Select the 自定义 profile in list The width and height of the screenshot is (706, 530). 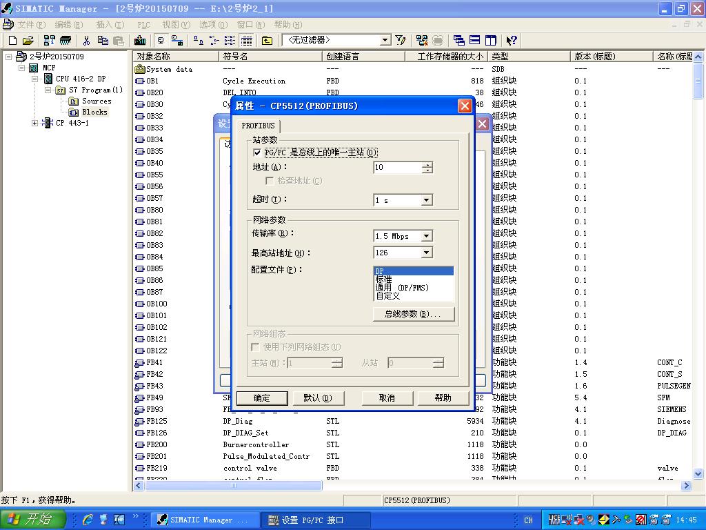click(x=414, y=296)
